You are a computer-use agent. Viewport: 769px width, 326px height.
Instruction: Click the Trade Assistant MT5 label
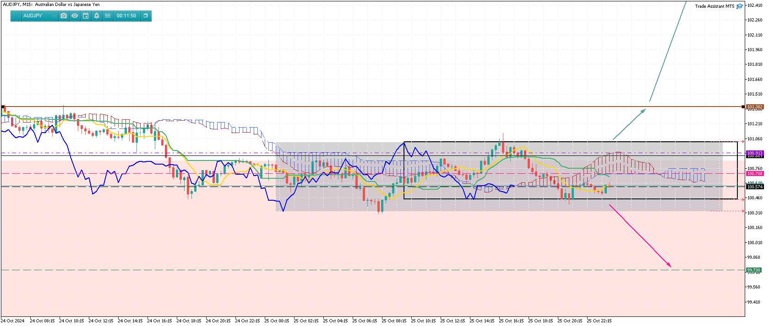click(714, 6)
